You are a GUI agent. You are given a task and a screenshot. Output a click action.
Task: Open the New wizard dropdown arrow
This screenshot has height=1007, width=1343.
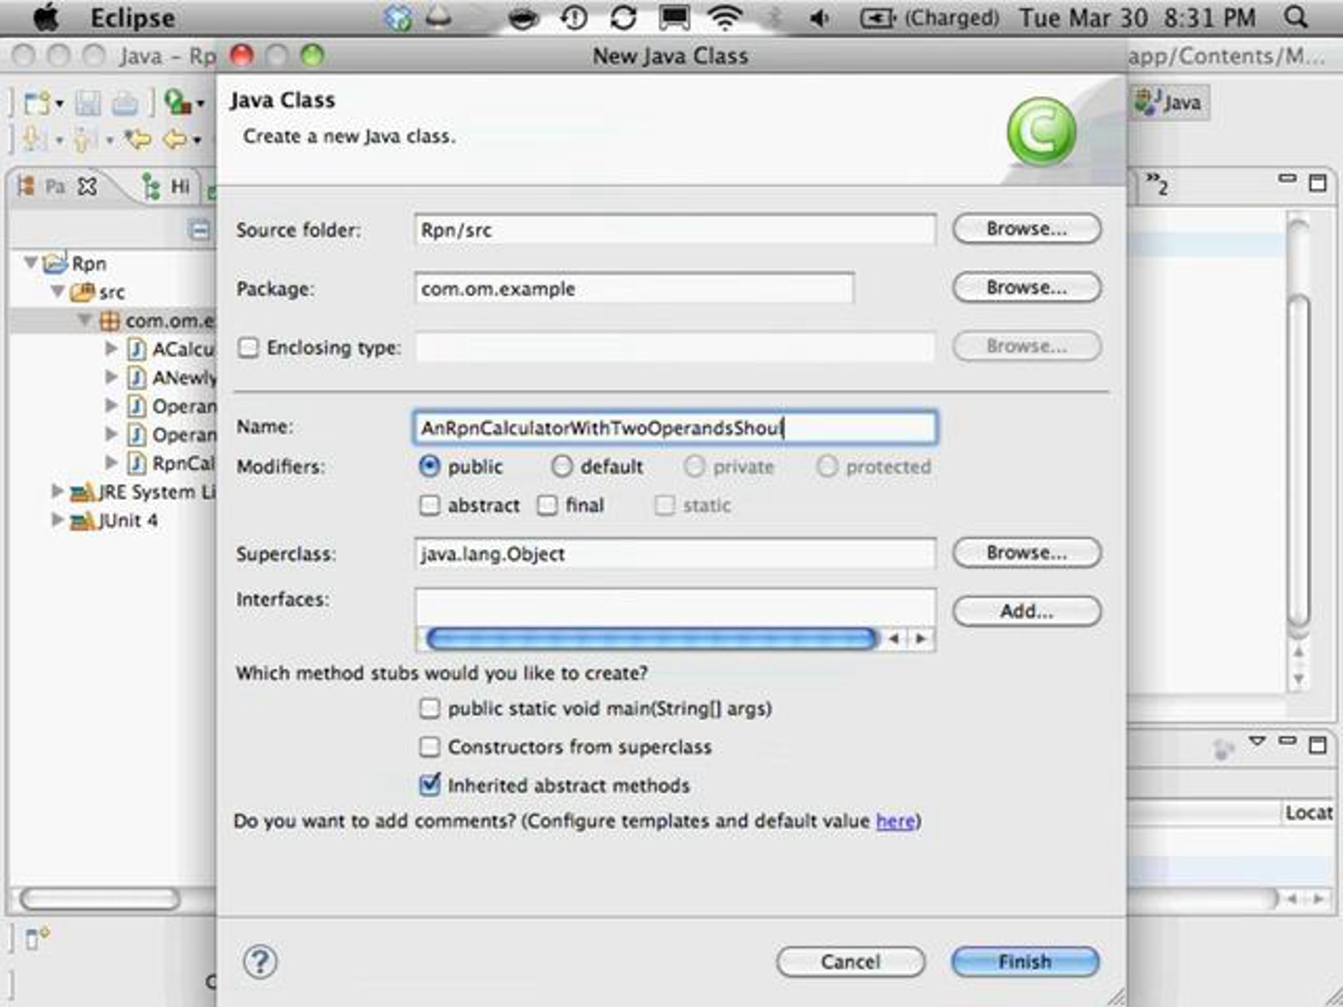point(59,105)
